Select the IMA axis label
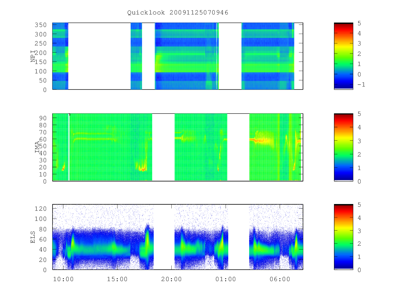The image size is (404, 303). pyautogui.click(x=37, y=147)
